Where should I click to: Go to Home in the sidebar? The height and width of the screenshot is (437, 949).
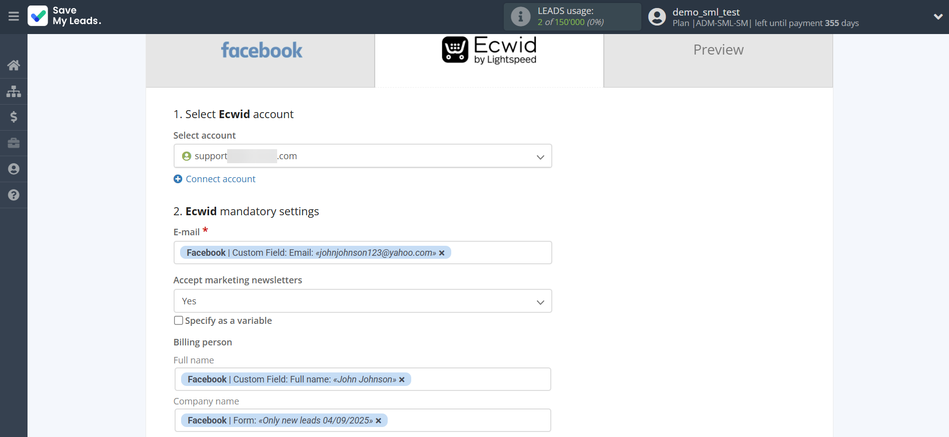pyautogui.click(x=14, y=65)
